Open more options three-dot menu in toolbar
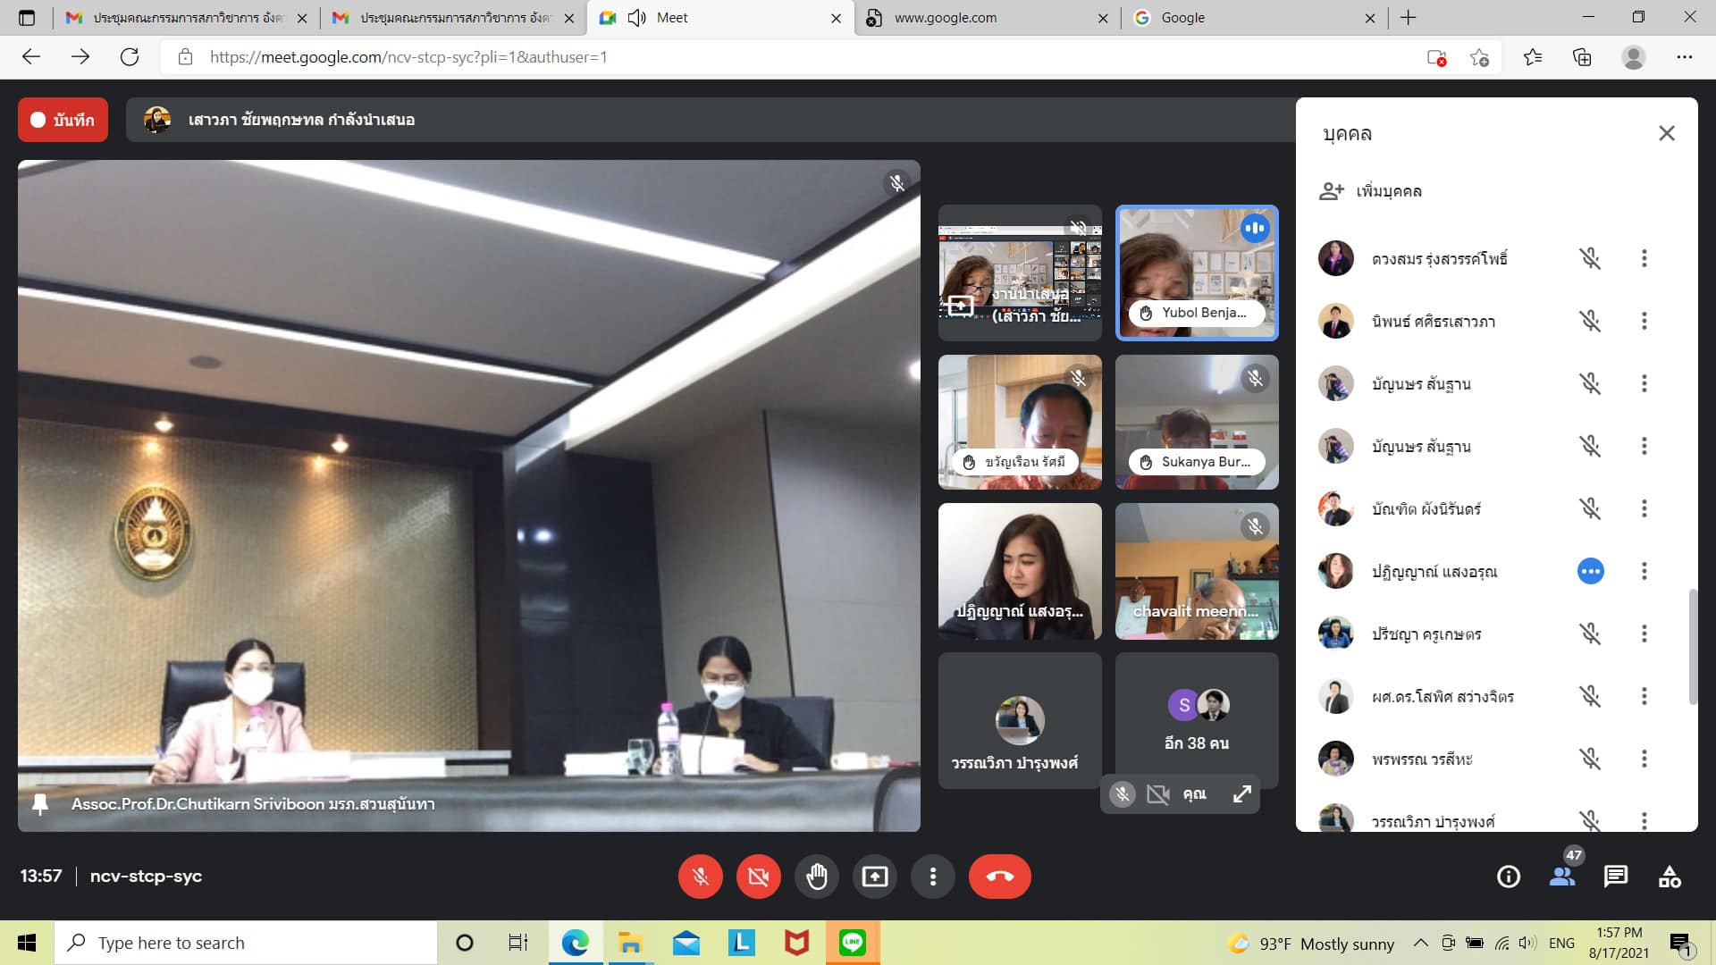The image size is (1716, 965). click(x=932, y=877)
